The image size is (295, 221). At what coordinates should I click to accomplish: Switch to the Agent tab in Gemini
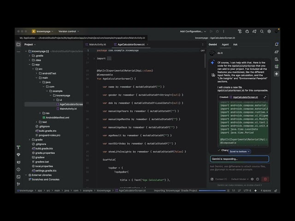tap(225, 45)
